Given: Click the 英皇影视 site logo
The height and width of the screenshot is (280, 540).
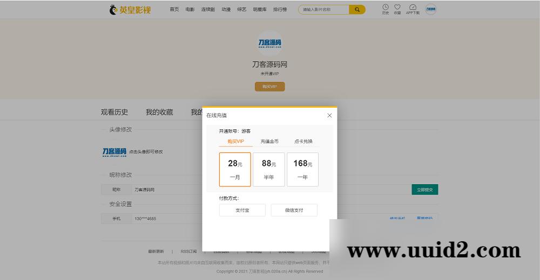Looking at the screenshot, I should 130,10.
